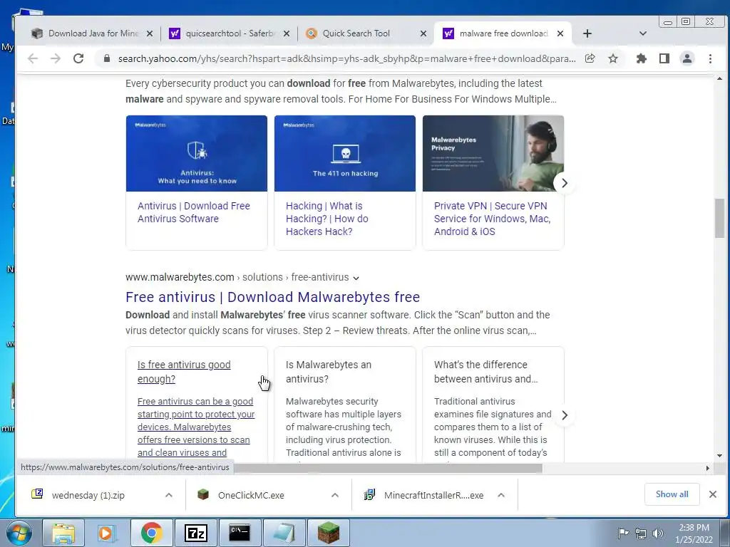
Task: Open Action Center flag tray icon
Action: click(x=623, y=533)
